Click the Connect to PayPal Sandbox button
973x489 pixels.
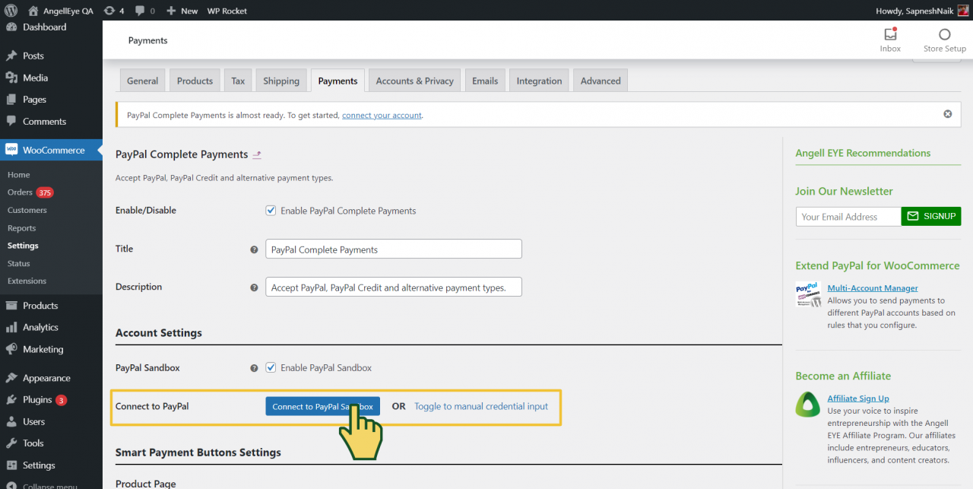(x=322, y=405)
